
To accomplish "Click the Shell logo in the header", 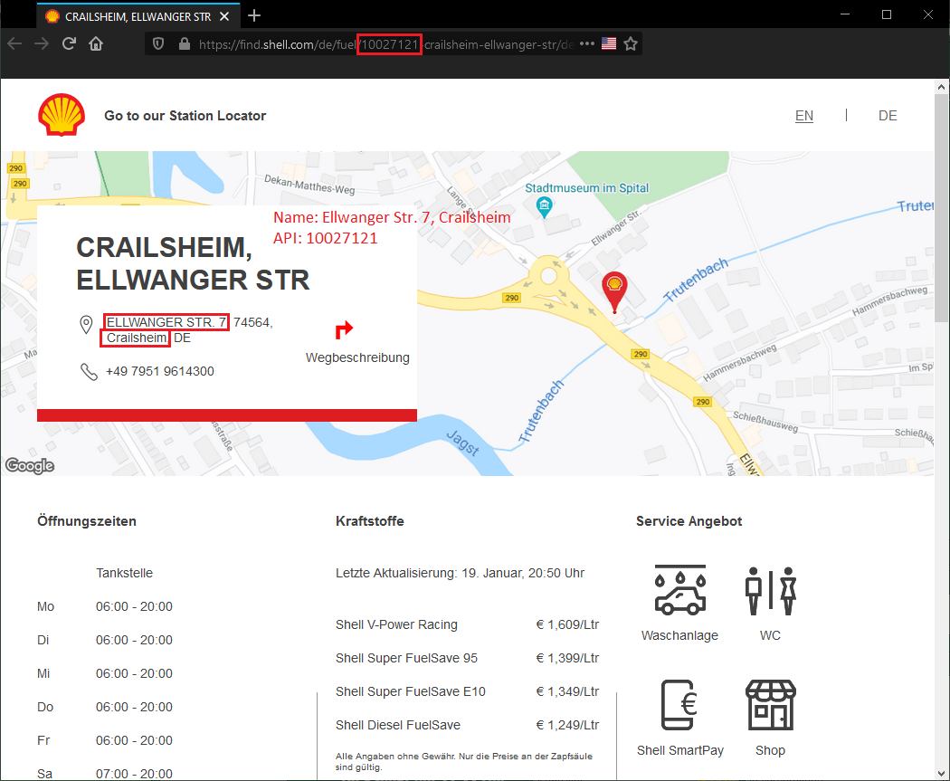I will click(x=62, y=115).
